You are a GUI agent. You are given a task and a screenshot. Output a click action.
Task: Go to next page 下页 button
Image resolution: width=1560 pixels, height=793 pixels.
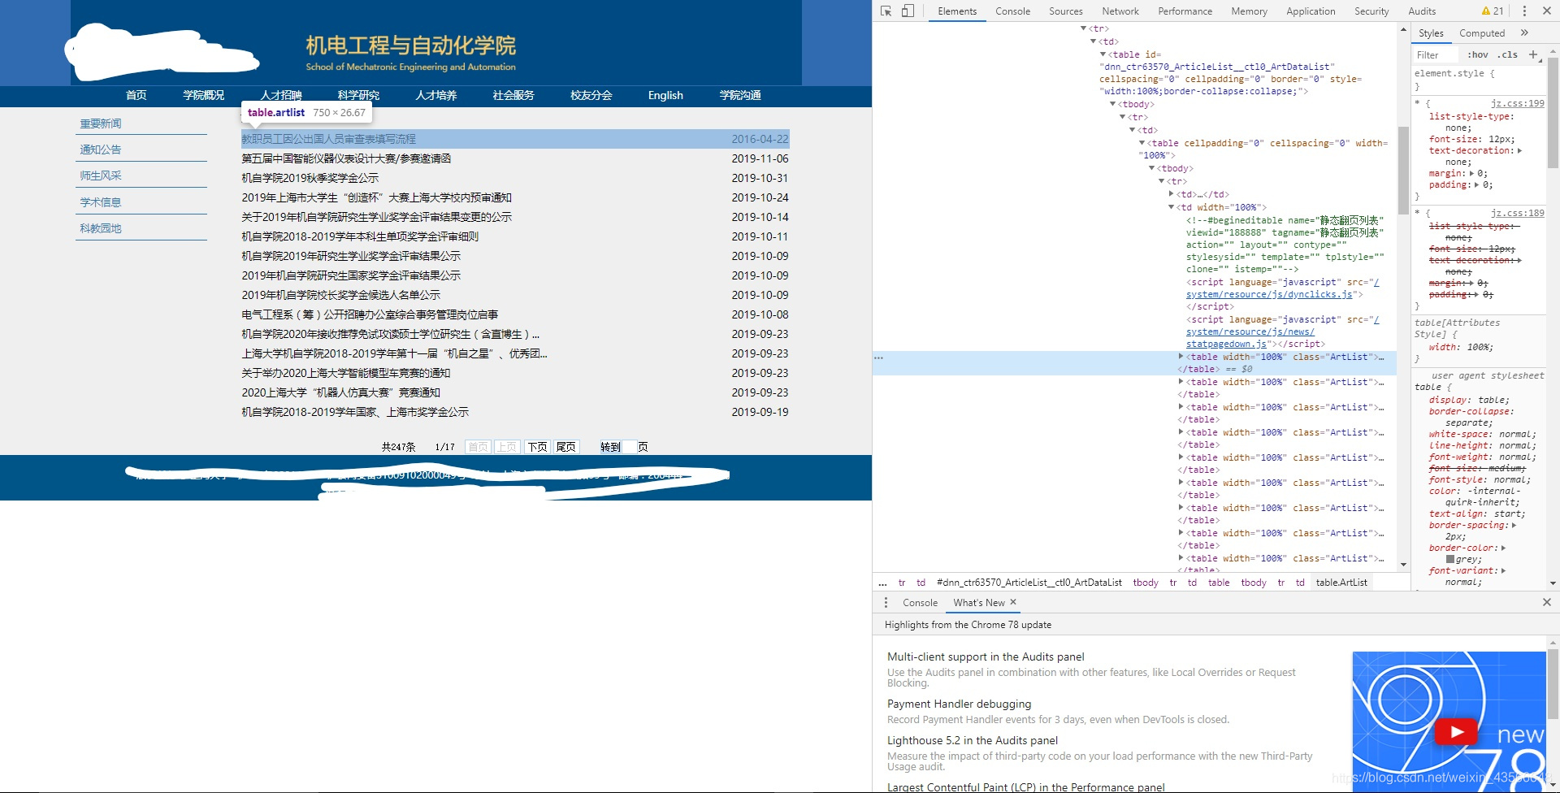(x=537, y=447)
